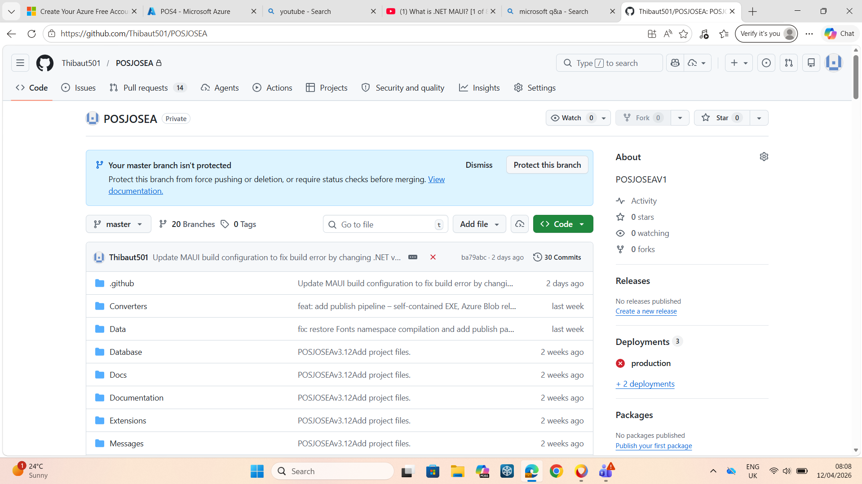
Task: Open Microsoft Store from taskbar
Action: pyautogui.click(x=433, y=471)
